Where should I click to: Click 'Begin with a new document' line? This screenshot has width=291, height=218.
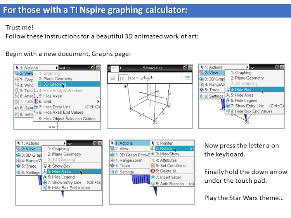point(68,54)
